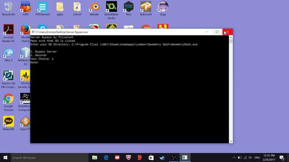Image resolution: width=289 pixels, height=162 pixels.
Task: Click the ENG language indicator
Action: (x=257, y=157)
